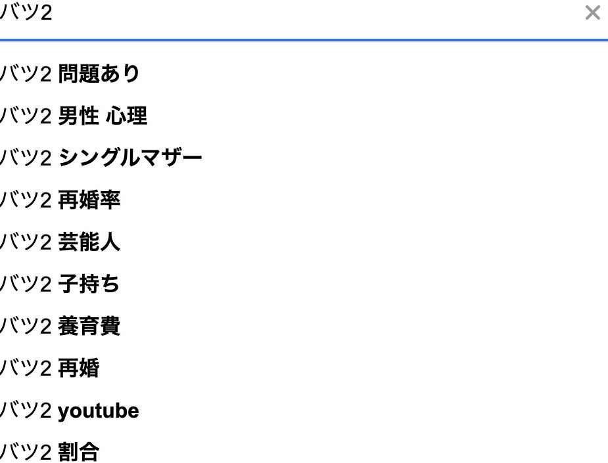The width and height of the screenshot is (608, 463).
Task: Select the only suggestion with English text
Action: (69, 411)
